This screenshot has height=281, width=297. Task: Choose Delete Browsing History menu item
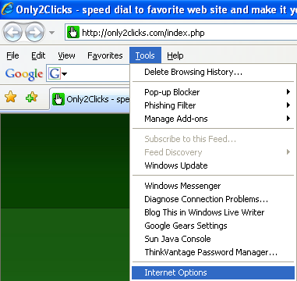coord(213,72)
